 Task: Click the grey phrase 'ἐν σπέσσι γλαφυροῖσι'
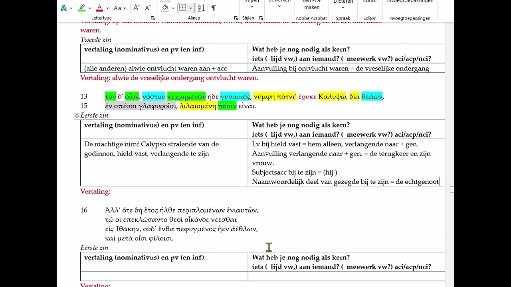pos(141,106)
